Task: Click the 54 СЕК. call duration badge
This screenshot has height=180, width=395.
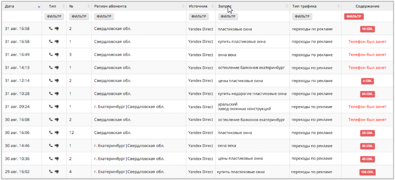Action: [x=368, y=94]
